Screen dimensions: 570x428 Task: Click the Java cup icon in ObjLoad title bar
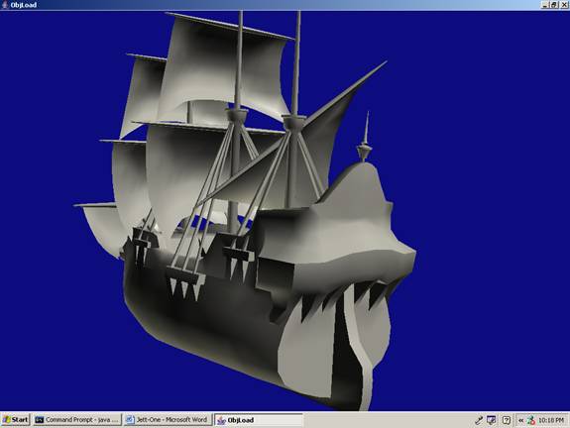tap(5, 5)
